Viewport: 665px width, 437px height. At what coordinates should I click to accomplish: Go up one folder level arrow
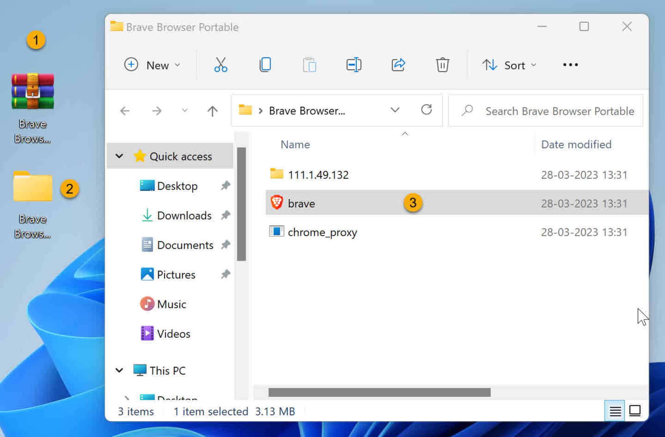point(212,111)
